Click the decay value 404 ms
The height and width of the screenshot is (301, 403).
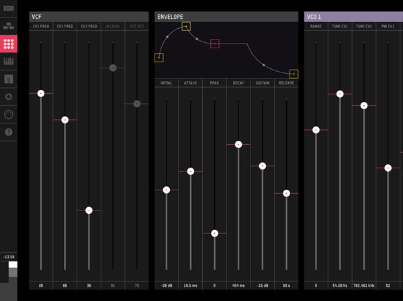(238, 286)
